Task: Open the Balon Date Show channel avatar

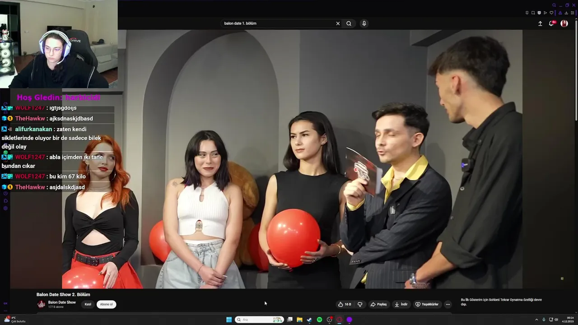Action: coord(41,304)
